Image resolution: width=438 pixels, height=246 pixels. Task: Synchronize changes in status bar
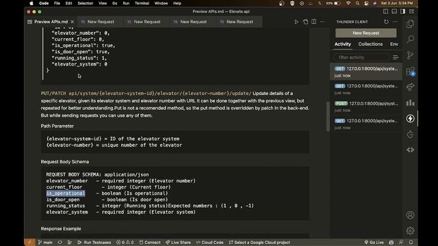[x=60, y=243]
